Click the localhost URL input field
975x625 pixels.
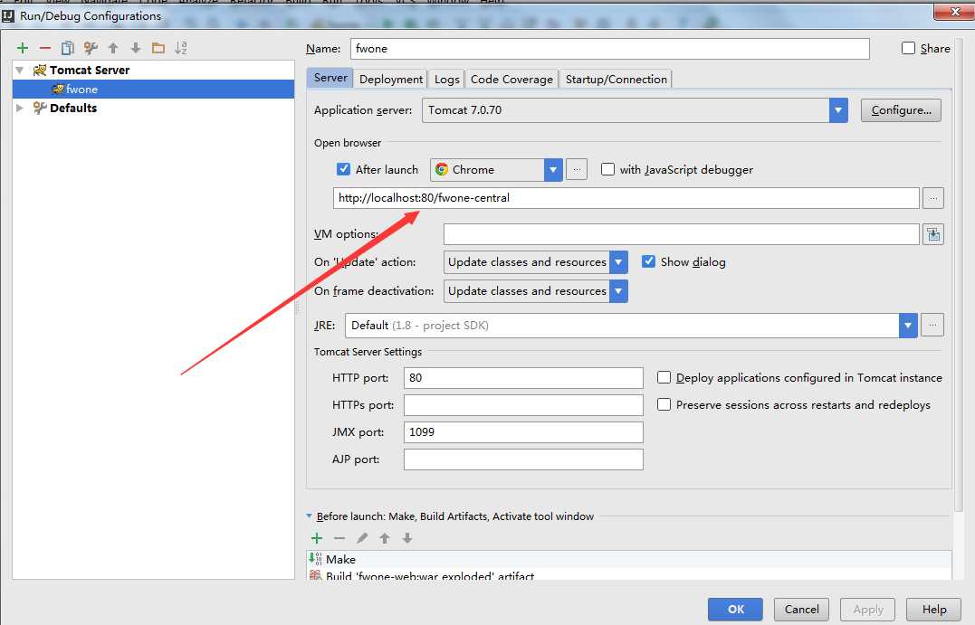626,198
